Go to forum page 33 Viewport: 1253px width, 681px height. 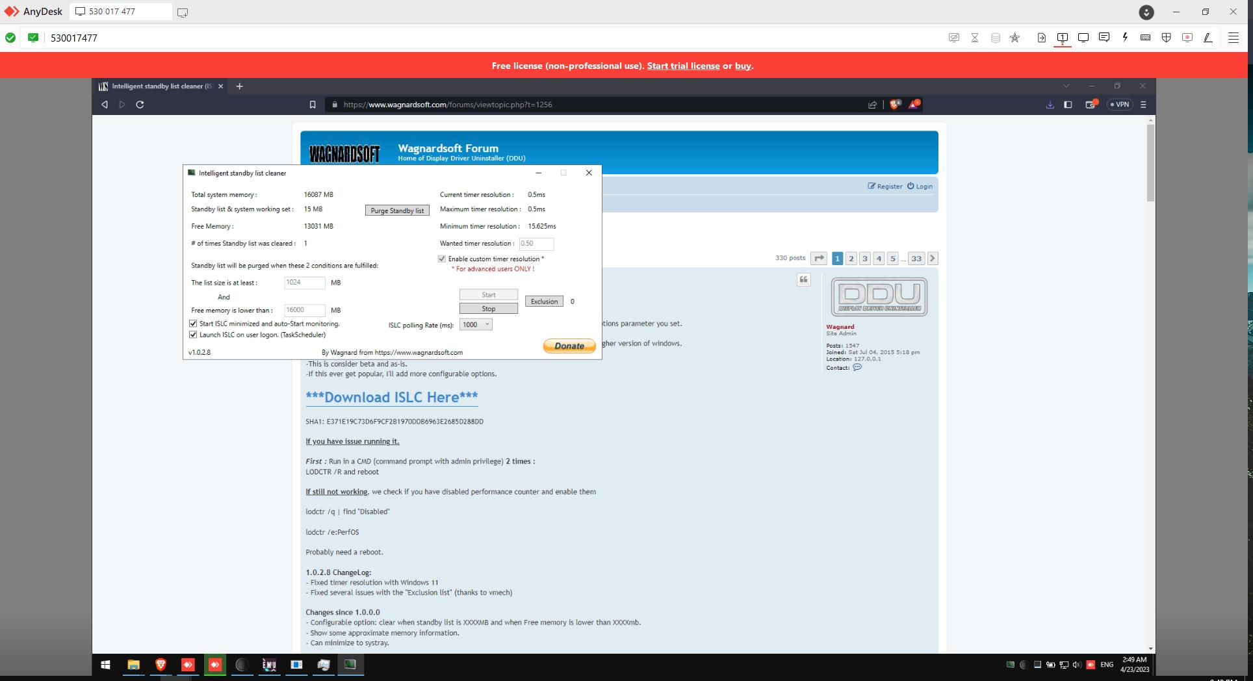(x=916, y=259)
